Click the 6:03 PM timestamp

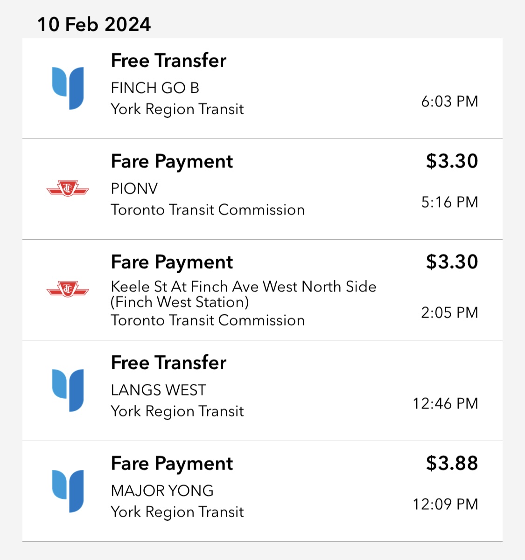(449, 101)
